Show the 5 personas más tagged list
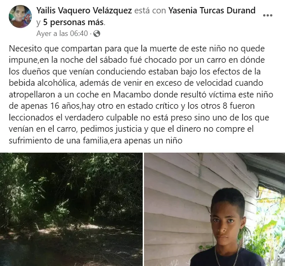The image size is (285, 266). [74, 22]
